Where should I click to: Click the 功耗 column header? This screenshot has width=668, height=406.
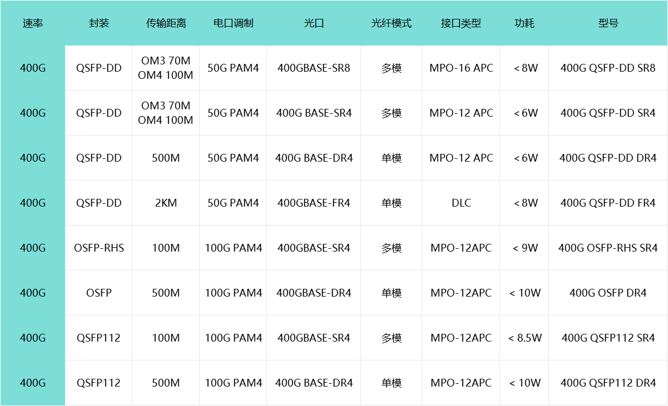524,23
